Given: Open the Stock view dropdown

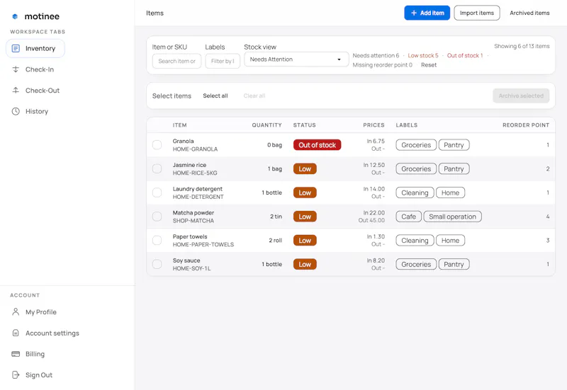Looking at the screenshot, I should pyautogui.click(x=296, y=59).
